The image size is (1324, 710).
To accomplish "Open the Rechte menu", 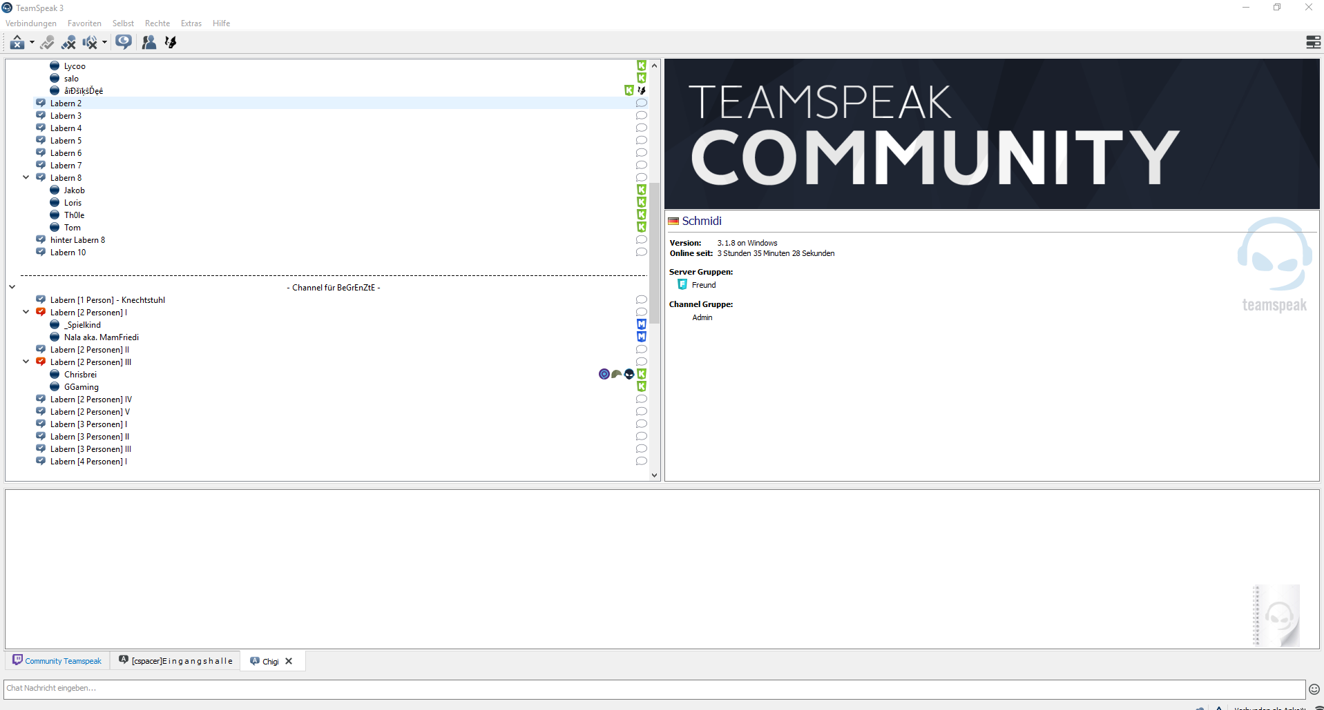I will [x=157, y=23].
